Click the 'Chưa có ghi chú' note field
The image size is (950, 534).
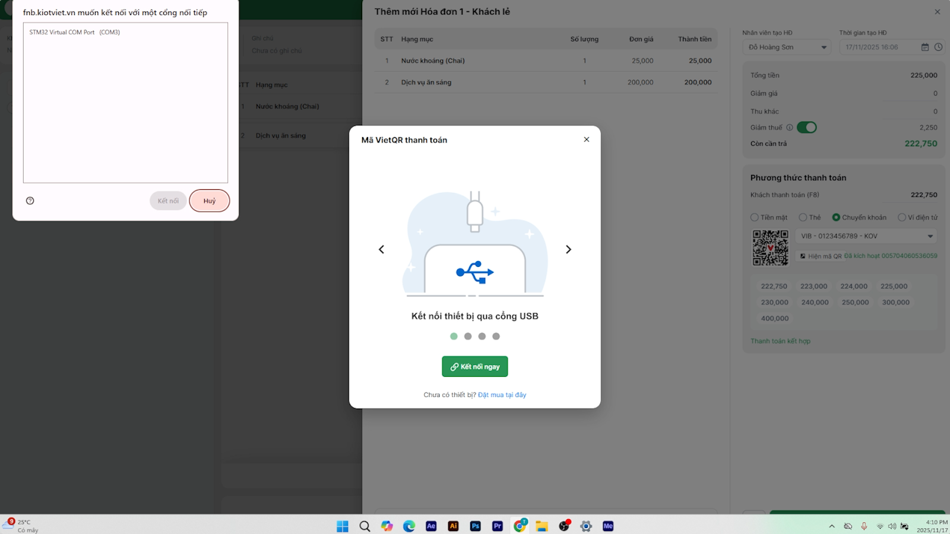click(277, 50)
